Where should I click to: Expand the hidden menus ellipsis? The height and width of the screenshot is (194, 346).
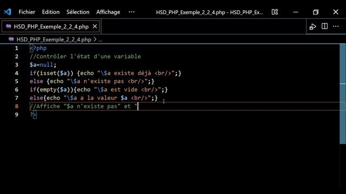click(x=131, y=12)
